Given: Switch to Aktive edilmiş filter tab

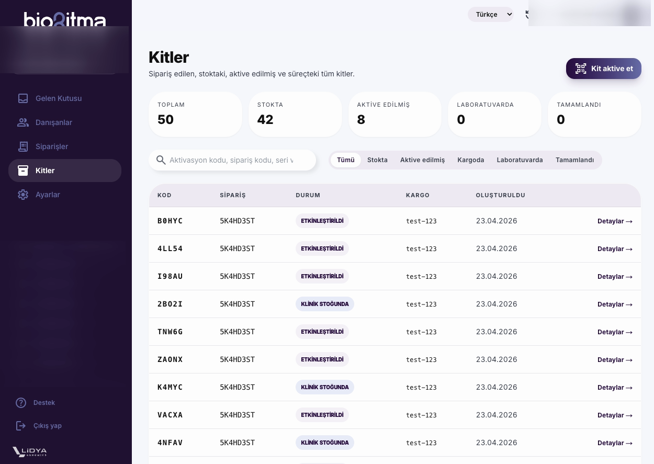Looking at the screenshot, I should coord(422,160).
